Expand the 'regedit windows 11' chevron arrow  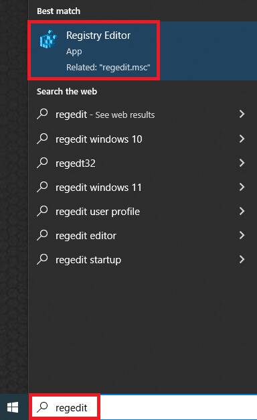coord(242,187)
